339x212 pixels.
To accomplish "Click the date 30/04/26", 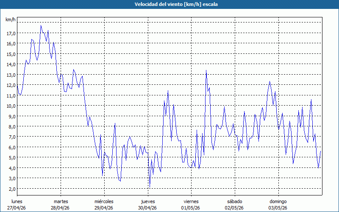I will (x=147, y=208).
